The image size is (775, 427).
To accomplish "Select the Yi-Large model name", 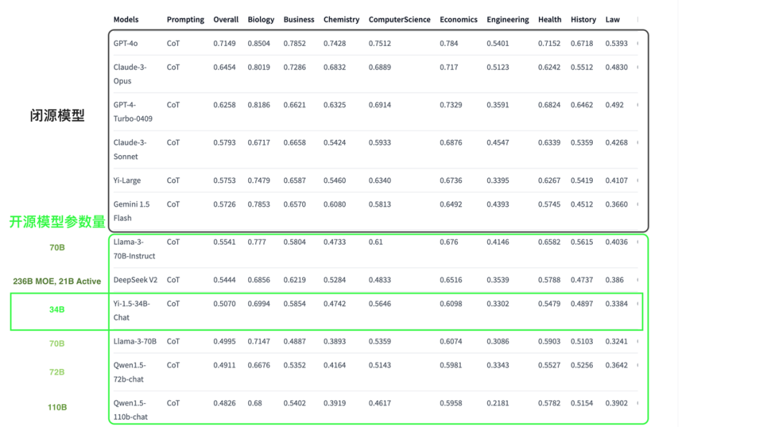I will pos(126,180).
